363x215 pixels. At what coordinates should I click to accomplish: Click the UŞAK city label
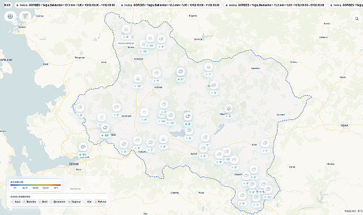(344, 126)
